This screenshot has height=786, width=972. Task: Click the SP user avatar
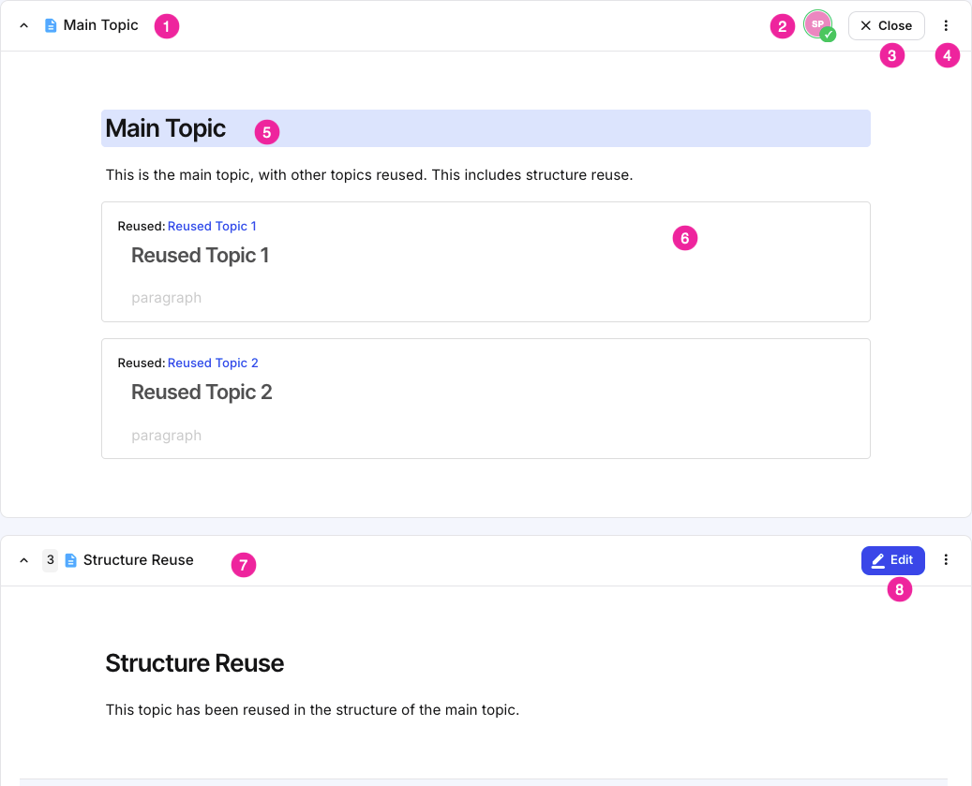817,24
